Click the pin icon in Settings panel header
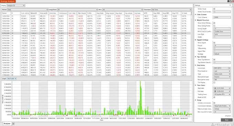The height and width of the screenshot is (126, 234). tap(230, 5)
